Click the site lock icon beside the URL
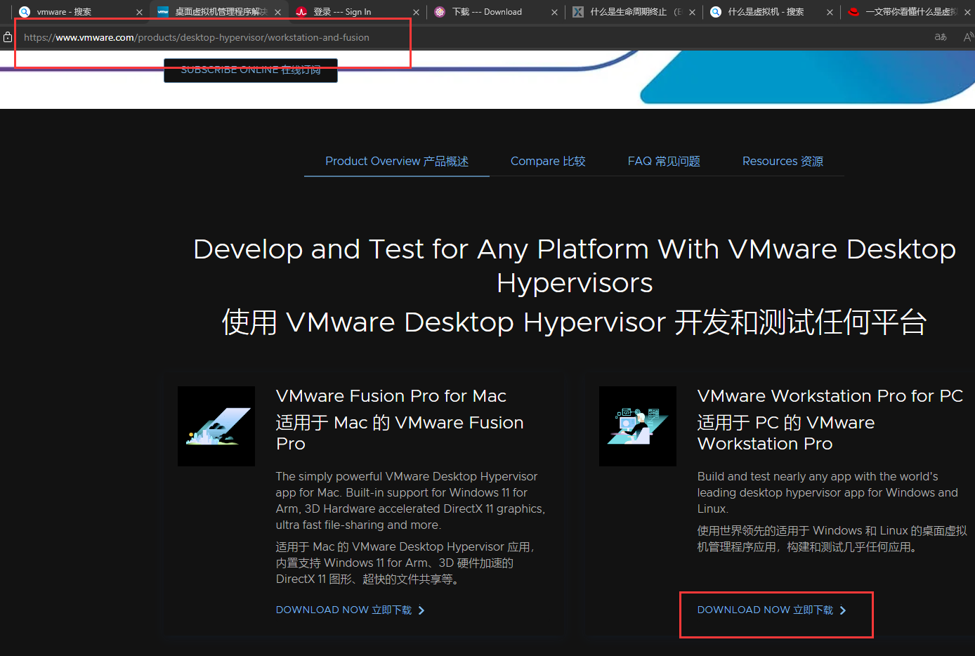 point(8,37)
